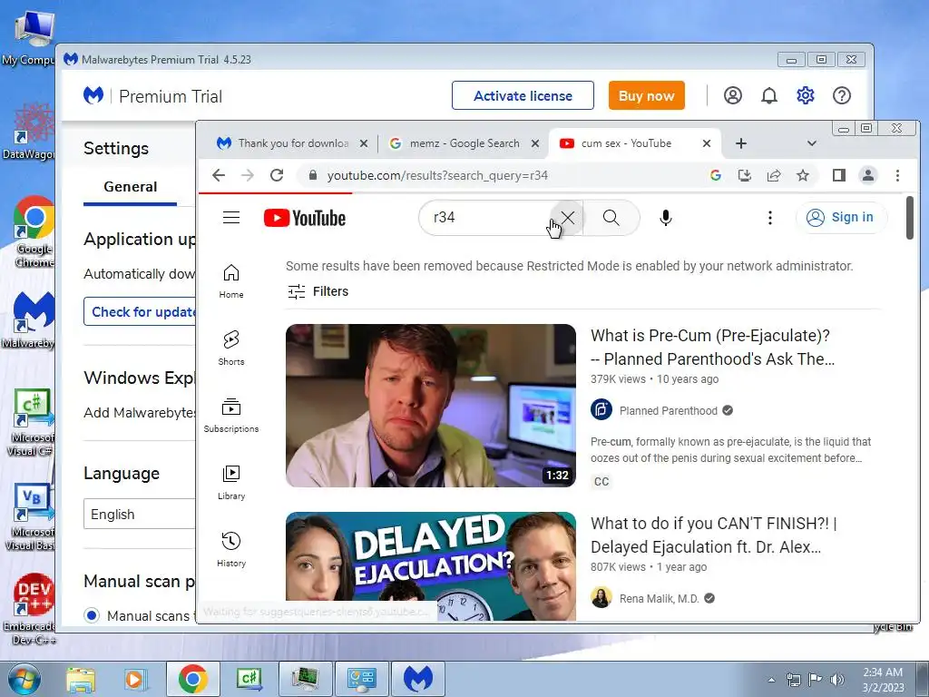Open Malwarebytes settings gear
The height and width of the screenshot is (697, 929).
tap(806, 95)
